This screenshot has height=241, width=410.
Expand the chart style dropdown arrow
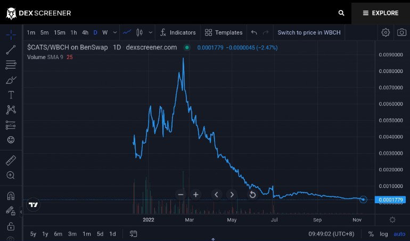[150, 32]
